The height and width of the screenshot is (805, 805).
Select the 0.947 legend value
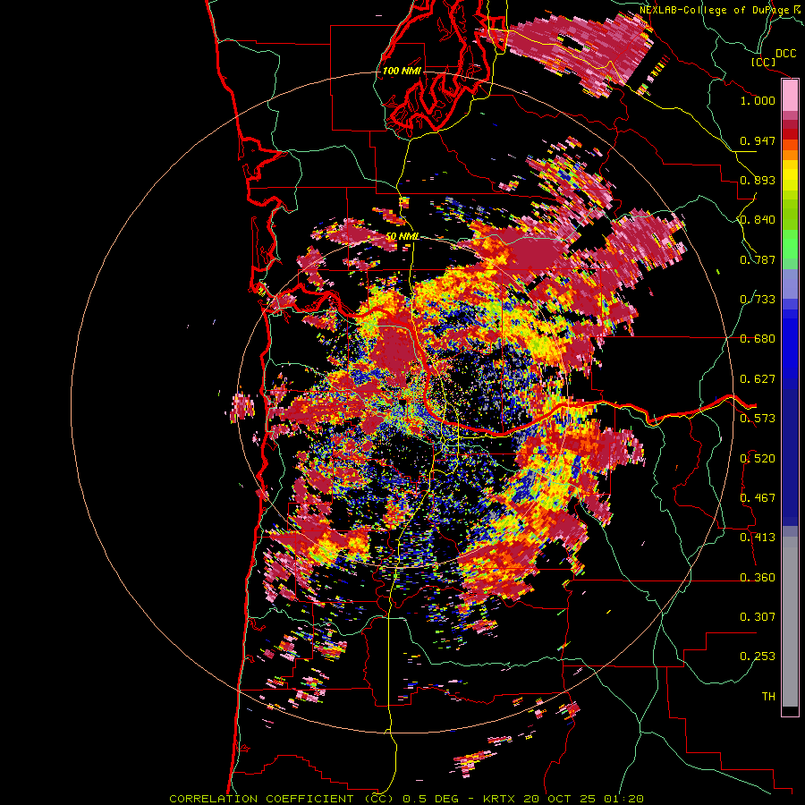coord(758,140)
